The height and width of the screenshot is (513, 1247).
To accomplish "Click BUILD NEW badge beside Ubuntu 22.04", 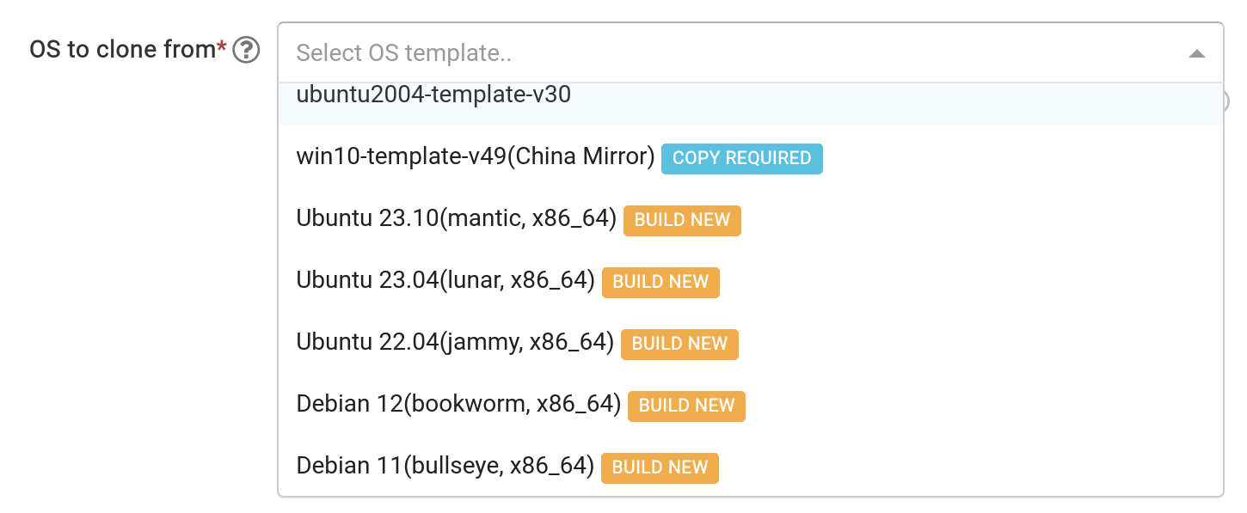I will tap(679, 345).
